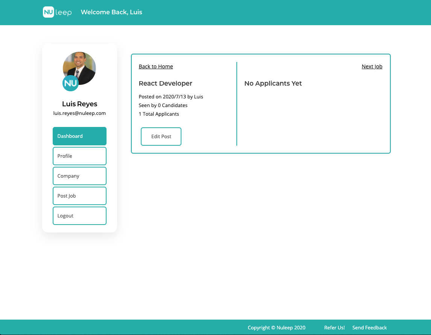431x335 pixels.
Task: Click the Luis Reyes name heading
Action: pos(79,104)
